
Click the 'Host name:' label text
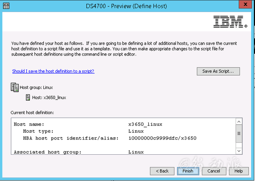pyautogui.click(x=29, y=124)
